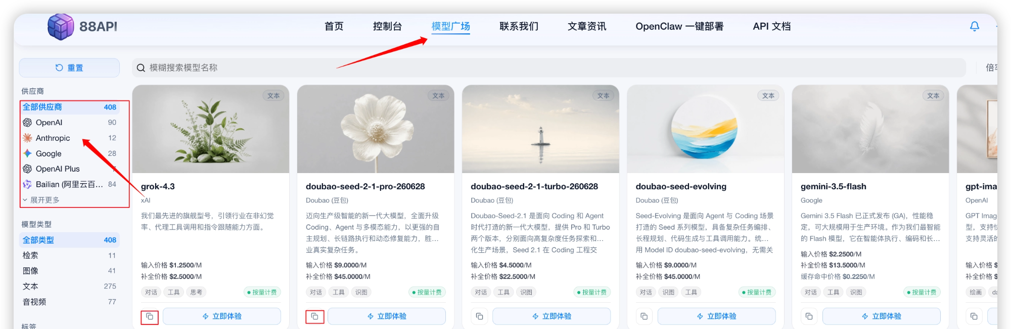Expand more providers with 展开更多
This screenshot has width=1011, height=329.
pos(40,200)
